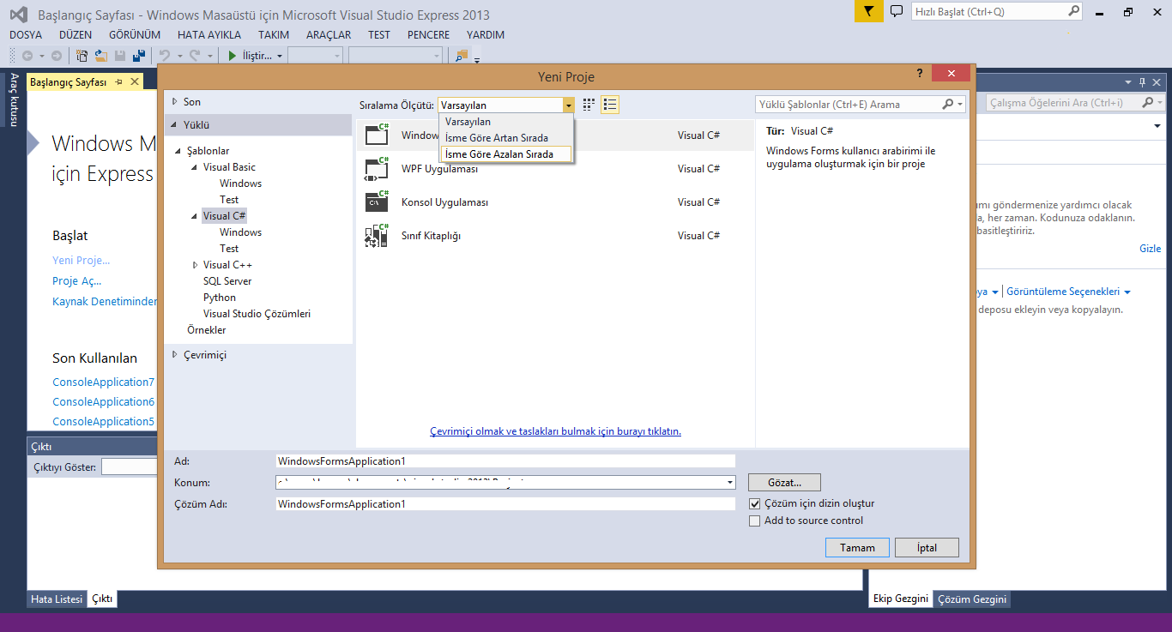Click the green İliştir play icon
Screen dimensions: 1172x632
tap(232, 56)
